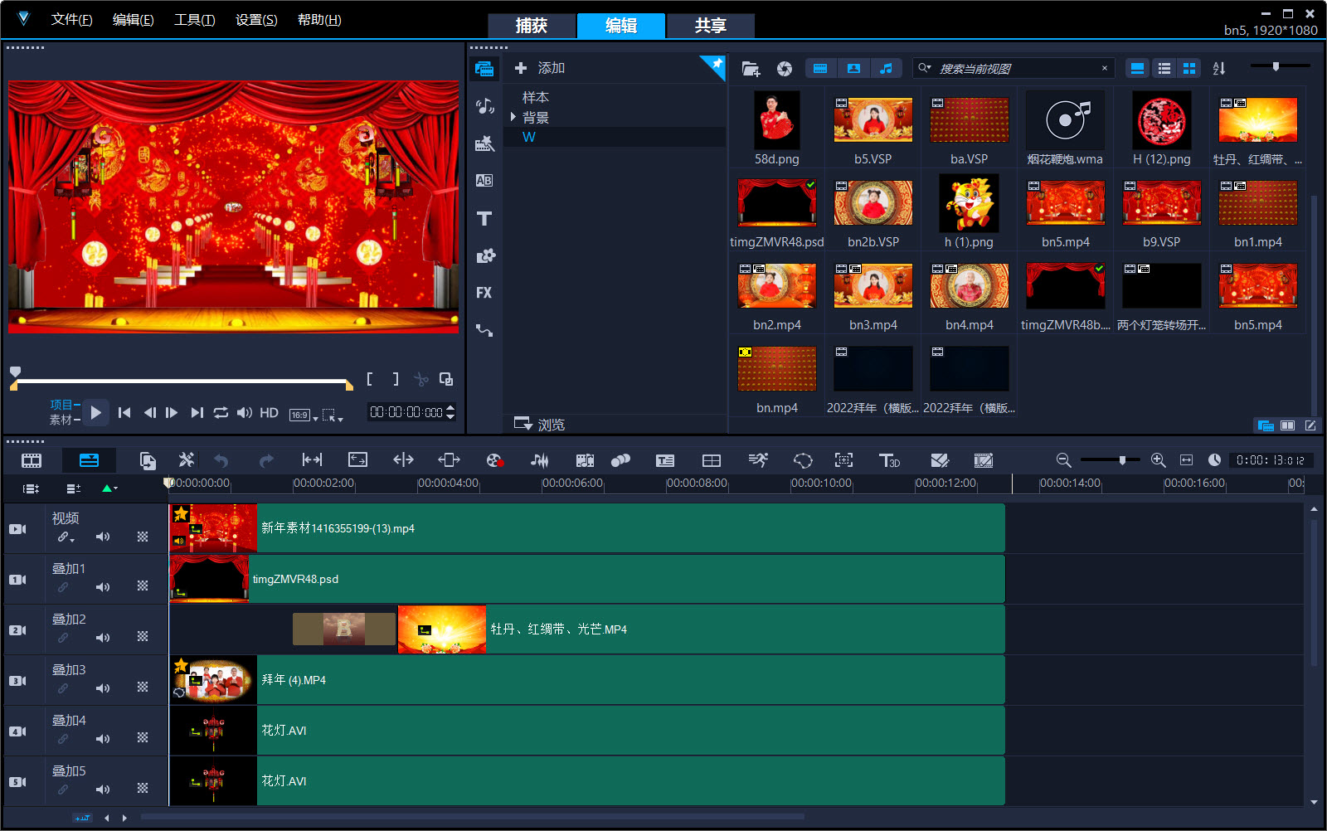Mute the 叠加3 track audio

103,689
